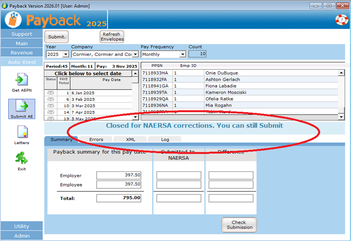Click the Refresh Envelopes button

tap(112, 37)
